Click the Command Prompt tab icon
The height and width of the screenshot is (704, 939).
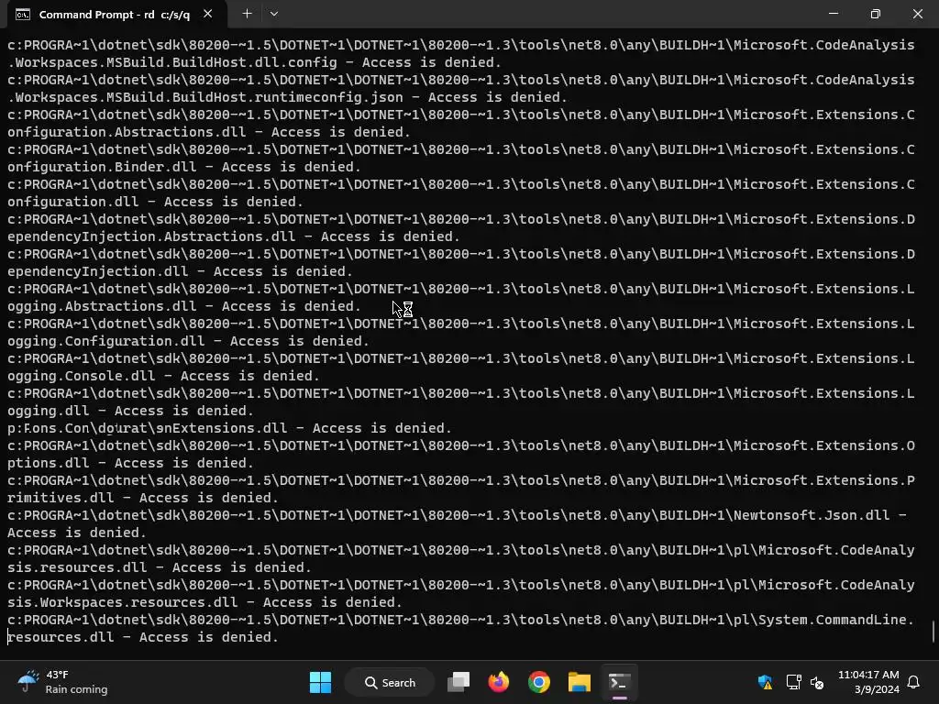point(23,15)
